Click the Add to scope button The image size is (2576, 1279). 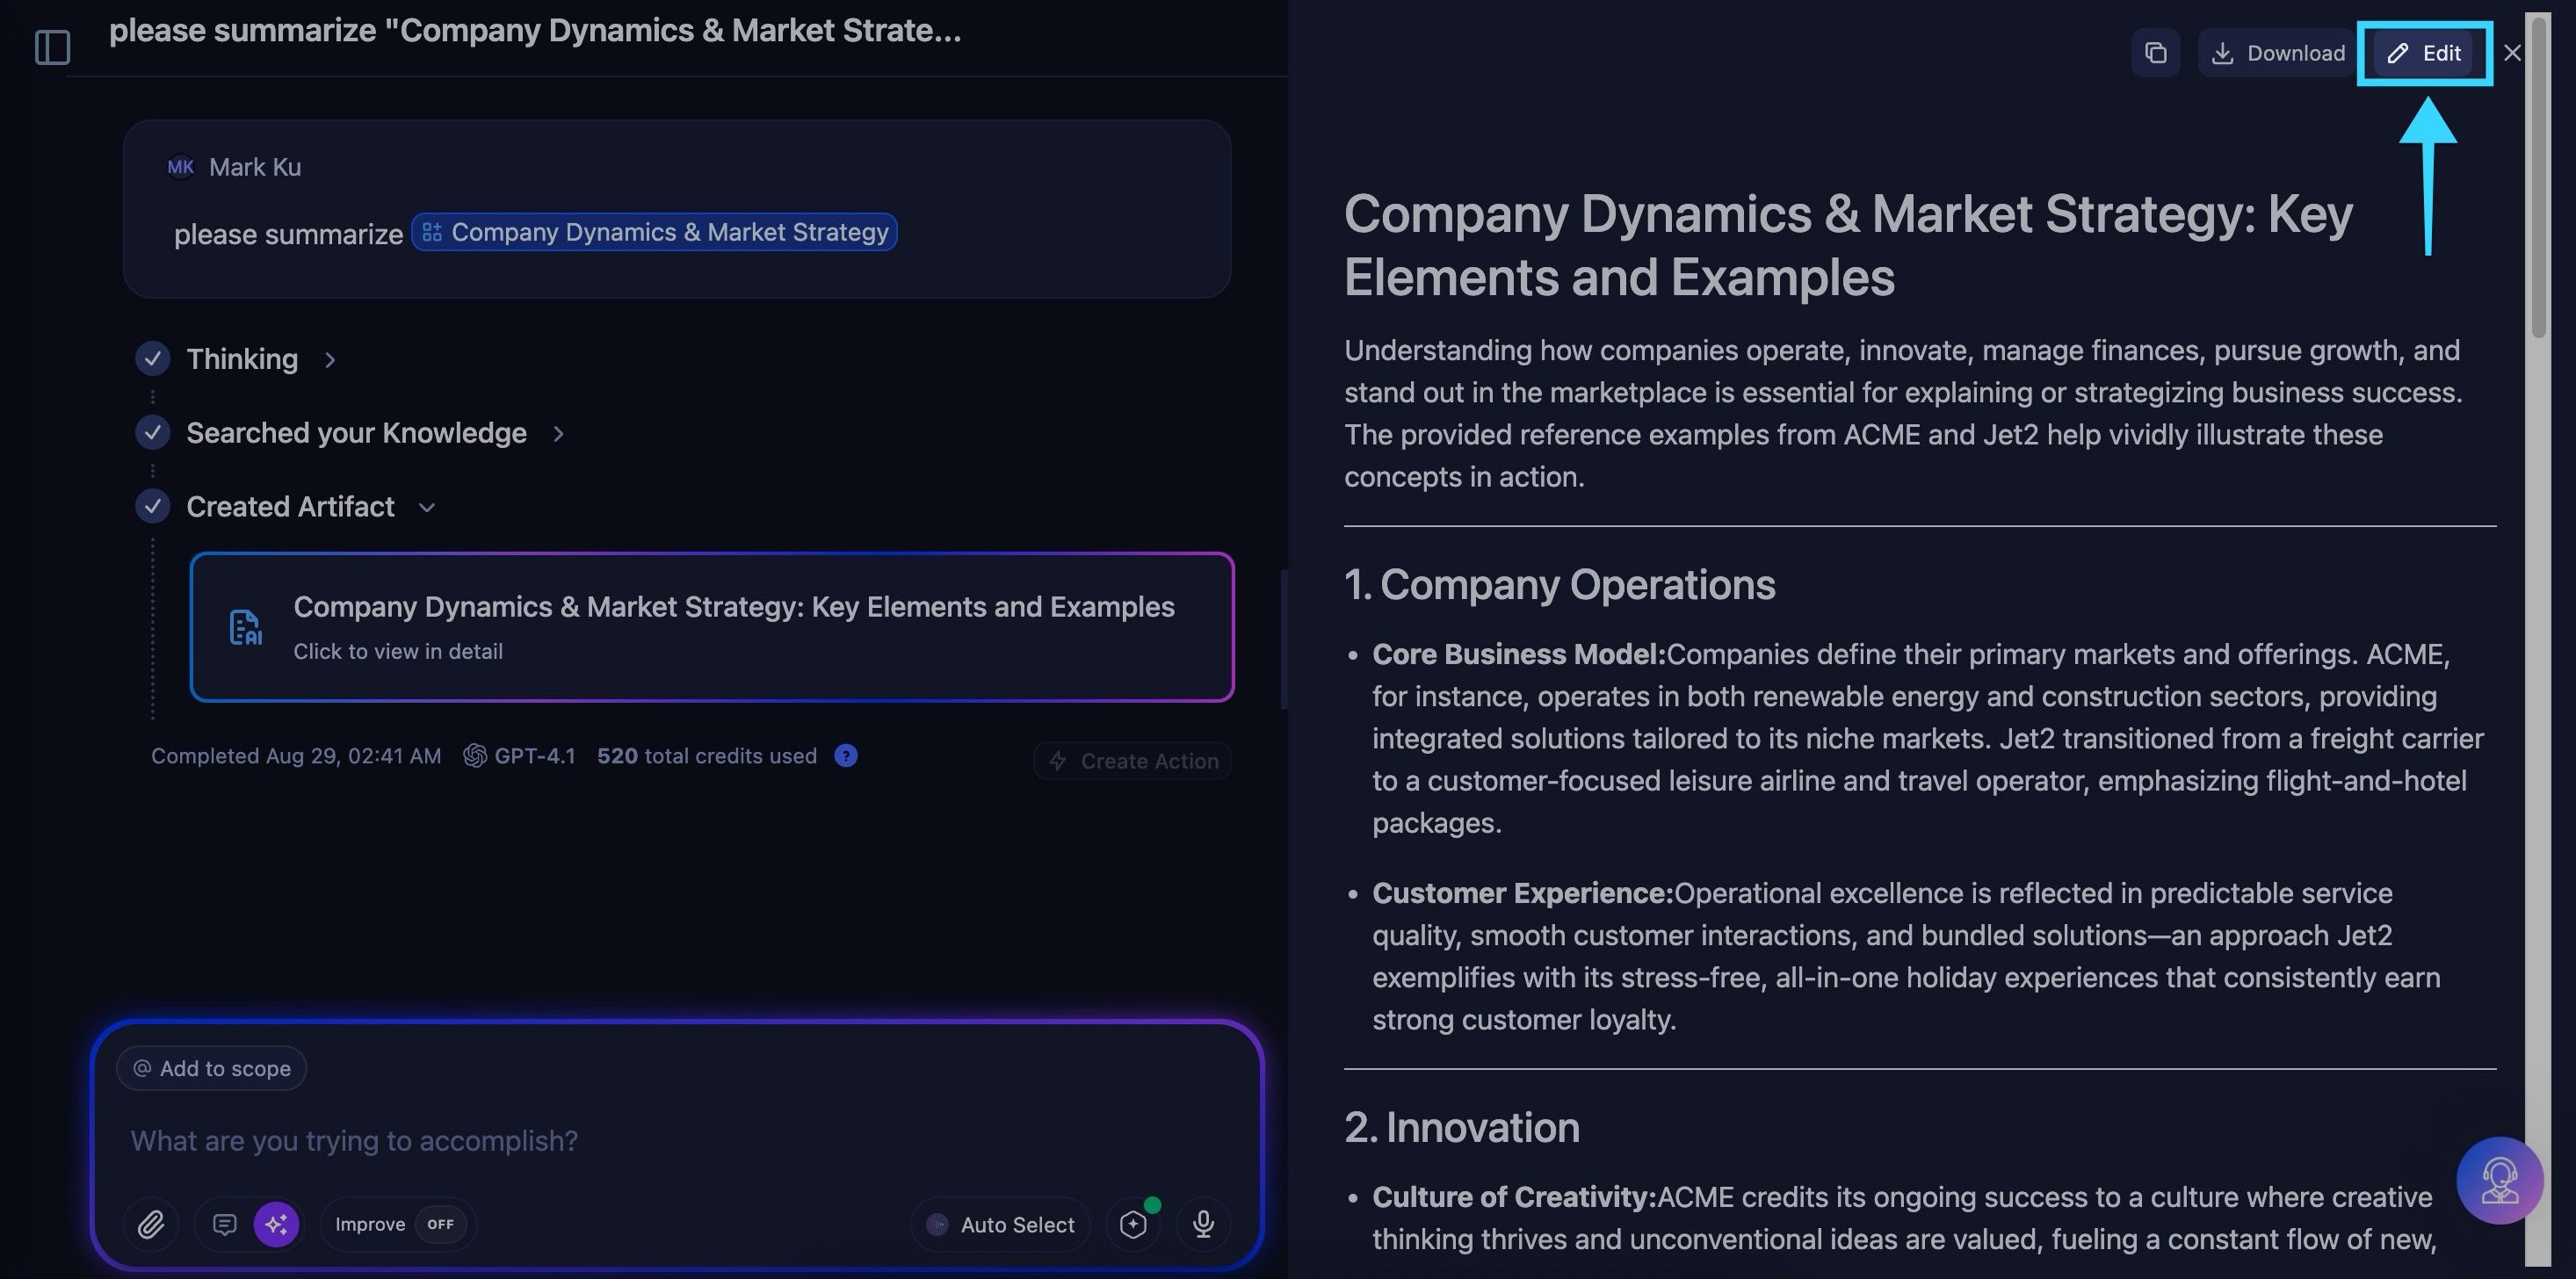click(x=211, y=1068)
